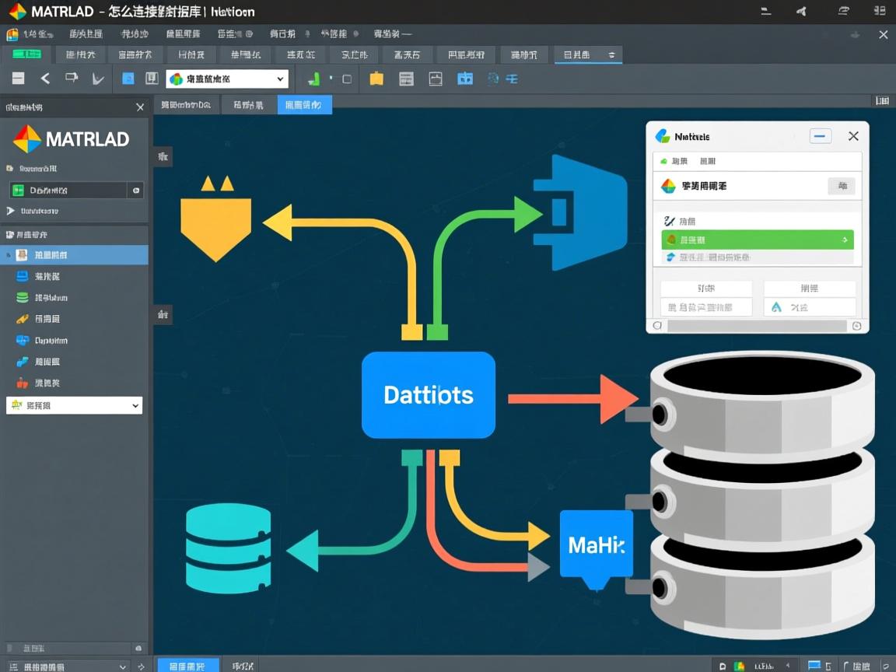Screen dimensions: 896x672
Task: Click the blue calendar icon in toolbar
Action: (x=465, y=79)
